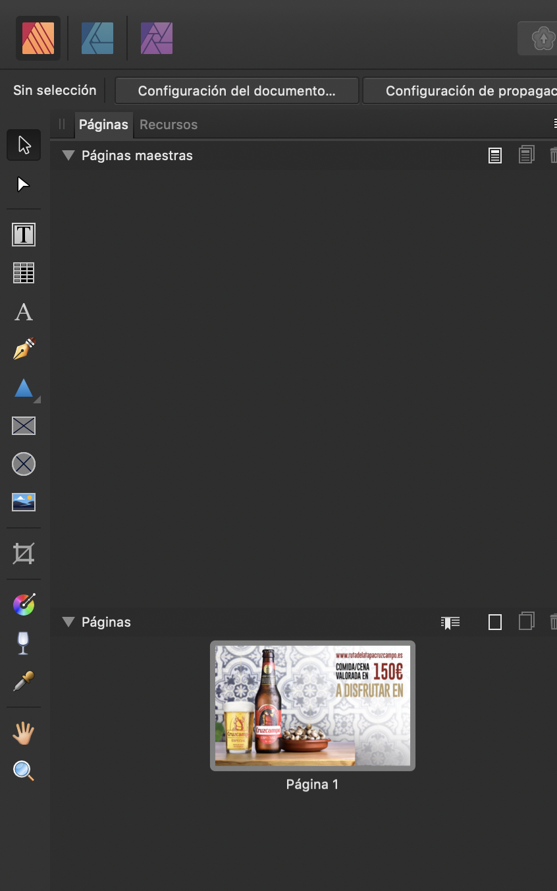Select the Table tool
Image resolution: width=557 pixels, height=891 pixels.
(x=24, y=273)
